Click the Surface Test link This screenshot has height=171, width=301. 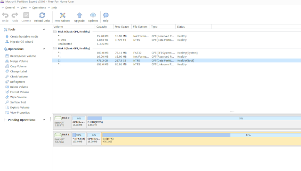[x=18, y=102]
